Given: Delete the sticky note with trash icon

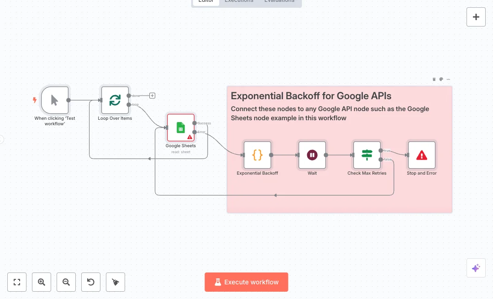Looking at the screenshot, I should (x=434, y=79).
